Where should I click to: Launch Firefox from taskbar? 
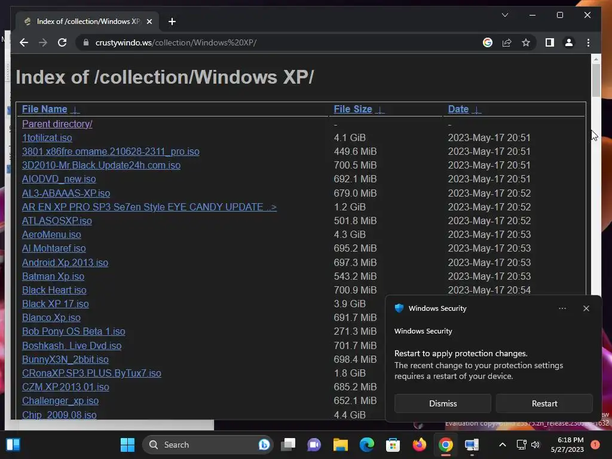[x=419, y=445]
